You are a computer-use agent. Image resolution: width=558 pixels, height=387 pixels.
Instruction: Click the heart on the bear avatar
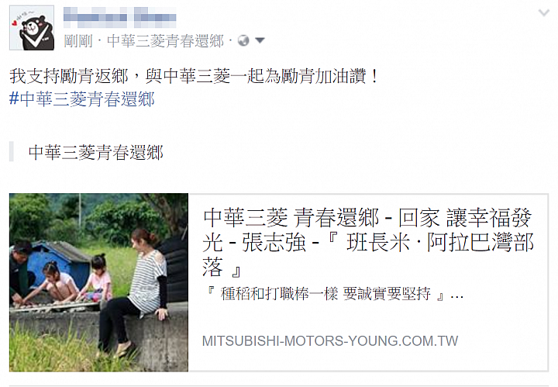[x=15, y=23]
